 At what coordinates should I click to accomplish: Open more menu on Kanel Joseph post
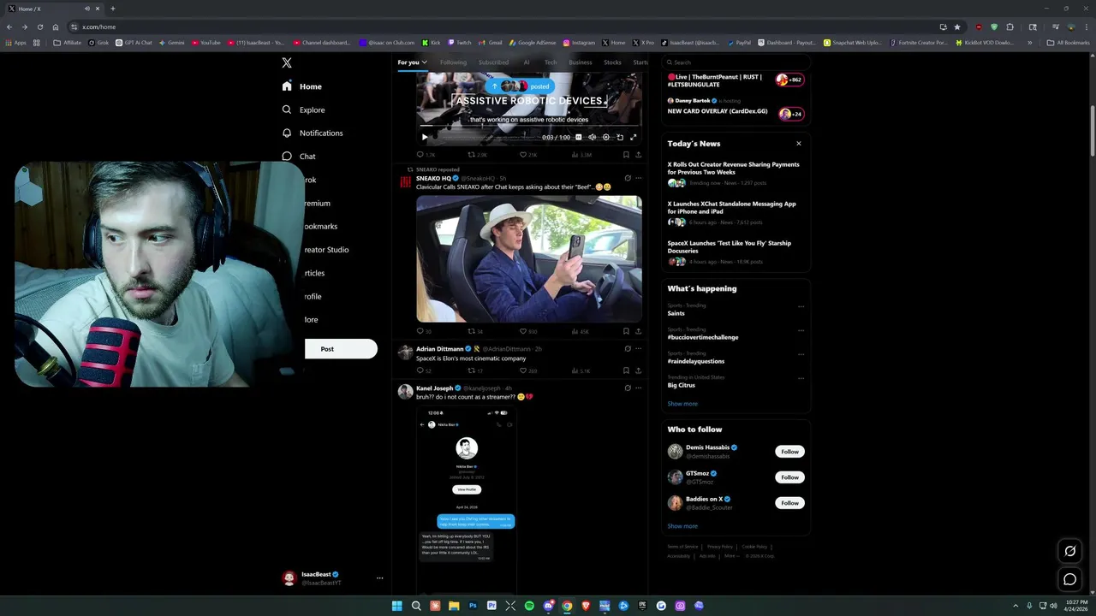tap(638, 388)
